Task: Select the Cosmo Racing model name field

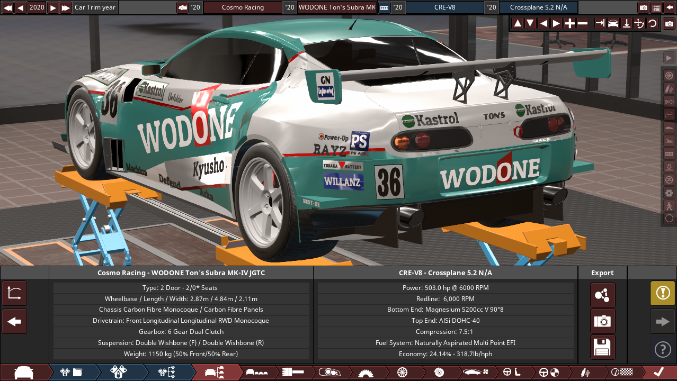Action: [243, 7]
